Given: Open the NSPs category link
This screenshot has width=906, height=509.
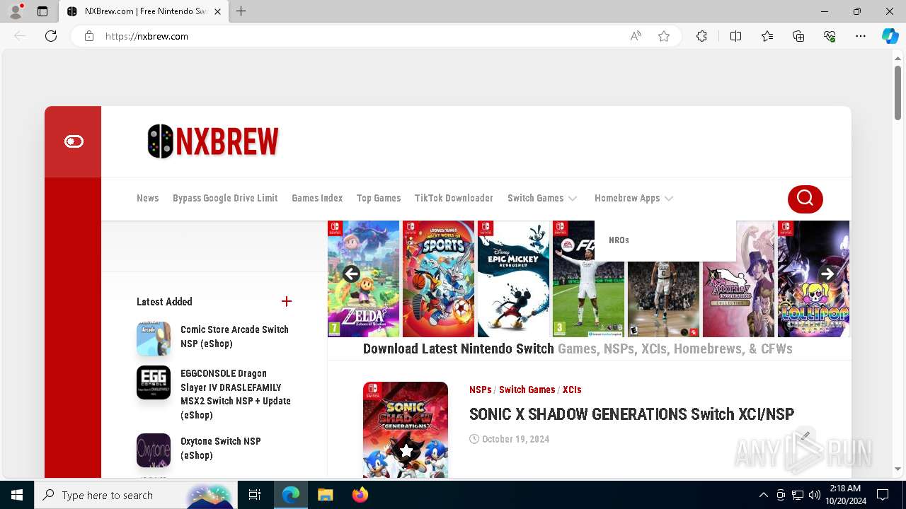Looking at the screenshot, I should [x=480, y=390].
